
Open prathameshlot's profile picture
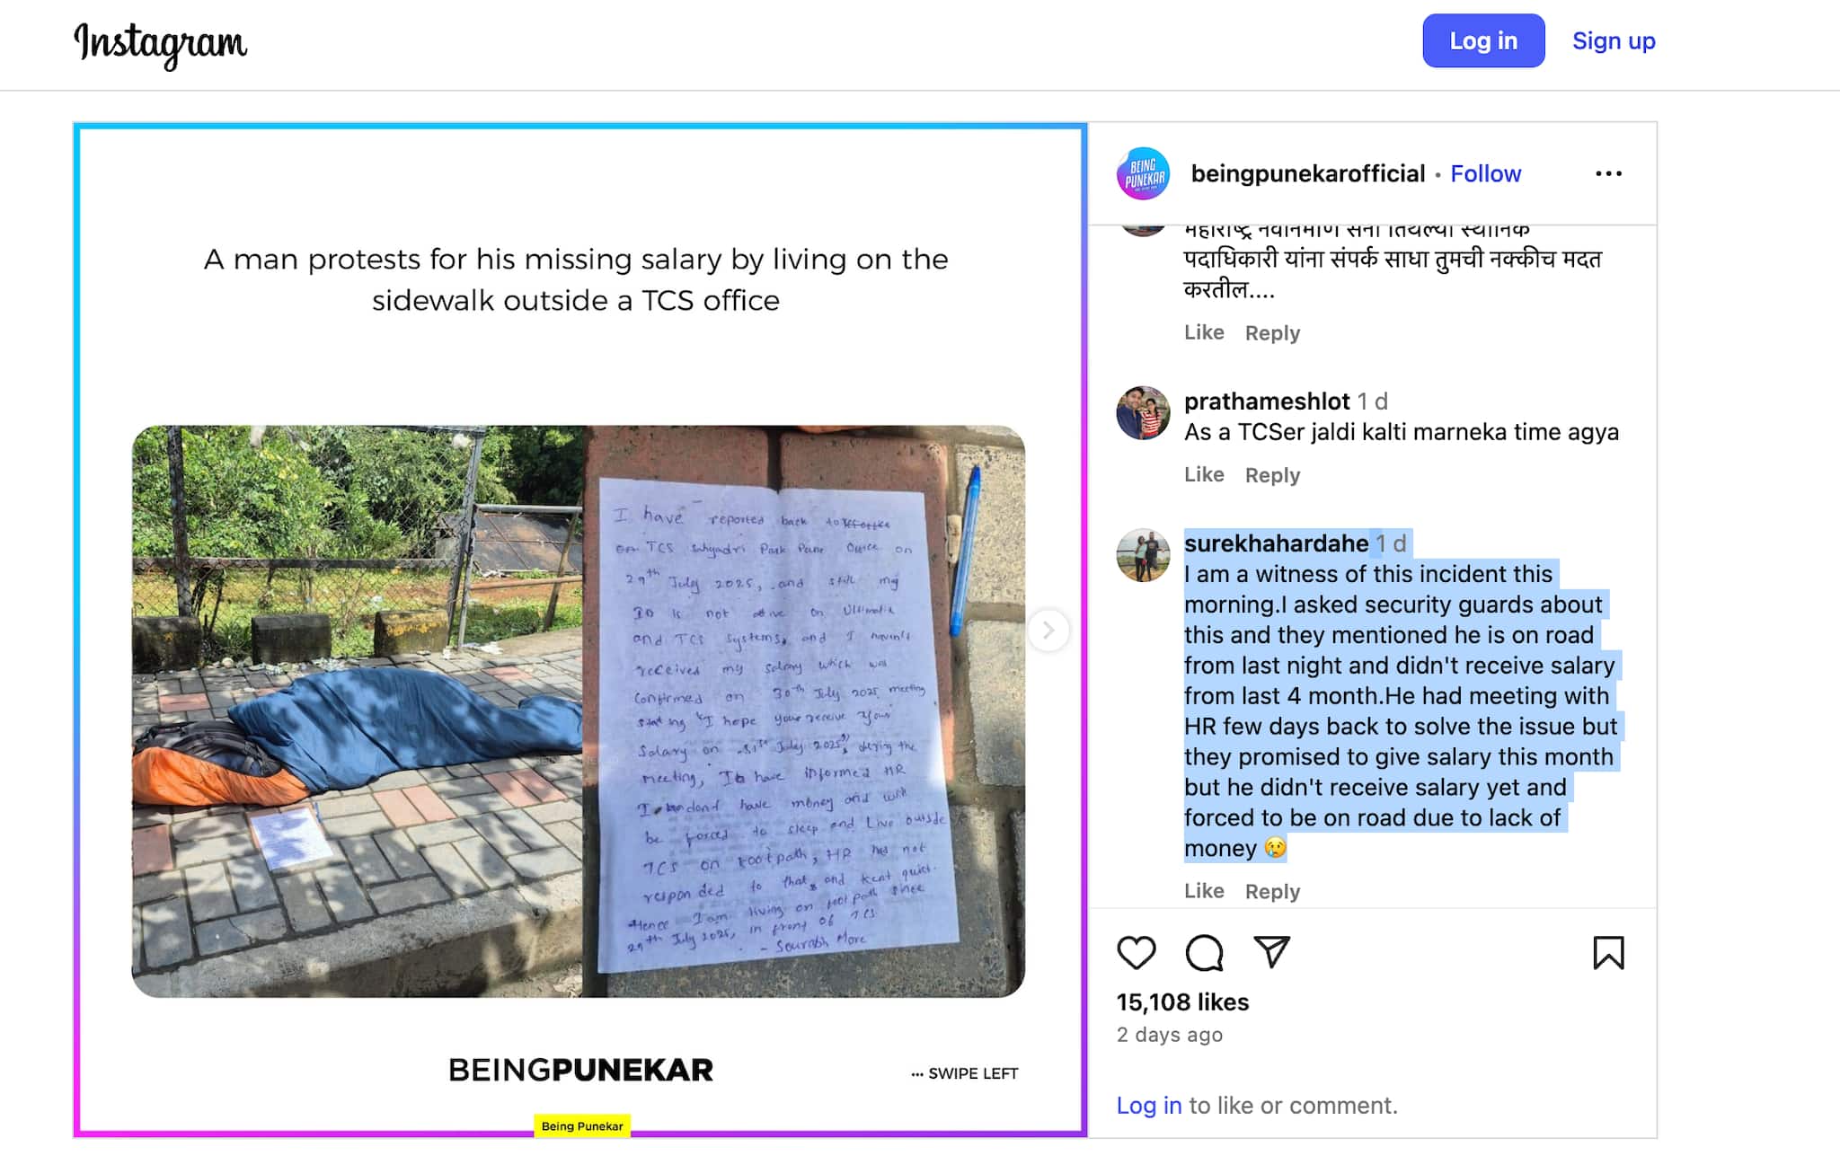click(1143, 413)
